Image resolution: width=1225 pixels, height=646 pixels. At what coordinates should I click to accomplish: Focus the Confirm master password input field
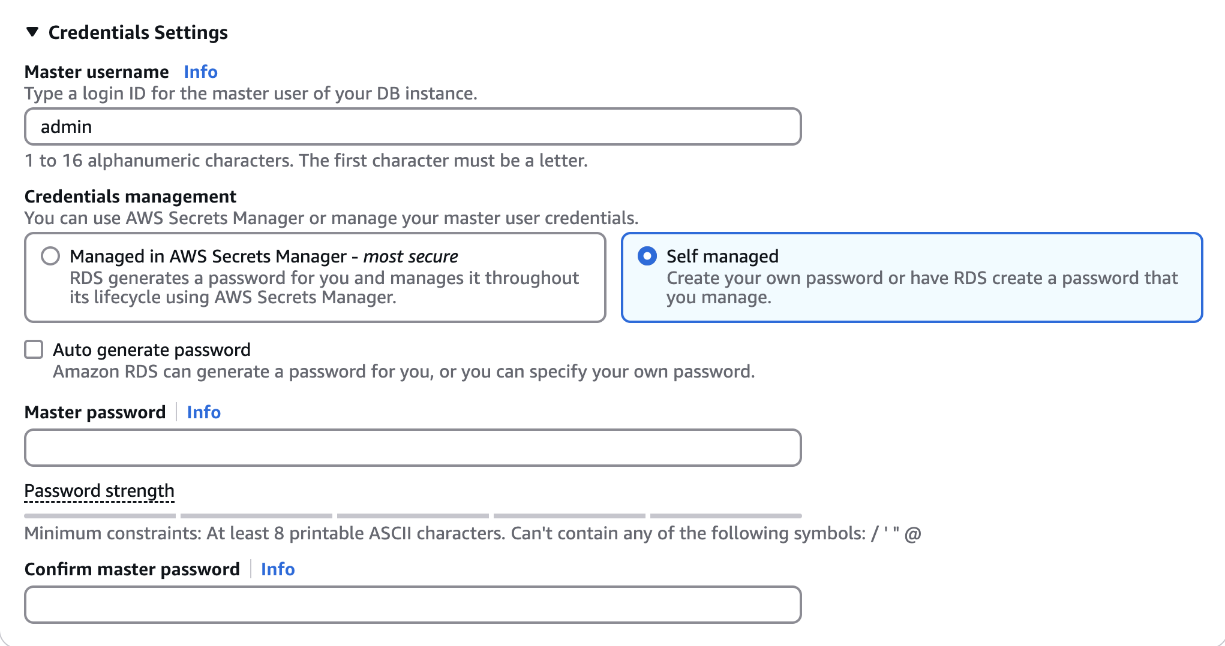pyautogui.click(x=413, y=605)
